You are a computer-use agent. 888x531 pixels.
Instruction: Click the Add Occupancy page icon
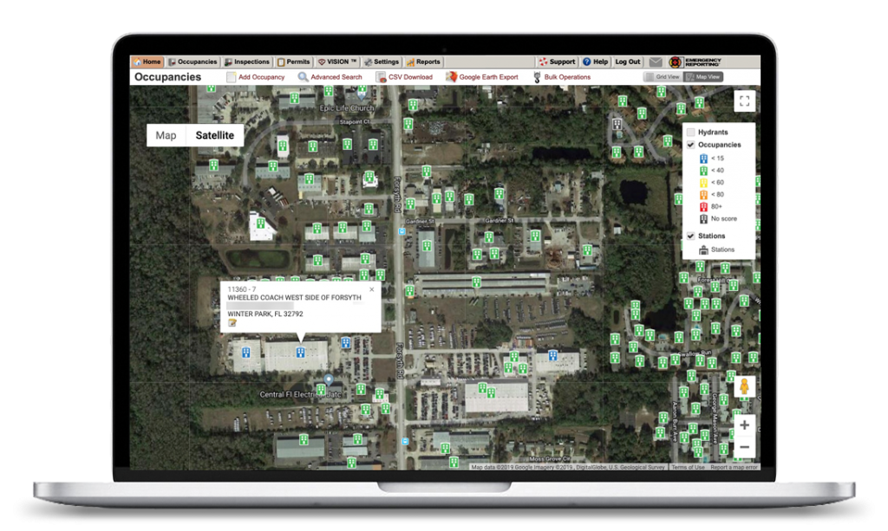[231, 77]
